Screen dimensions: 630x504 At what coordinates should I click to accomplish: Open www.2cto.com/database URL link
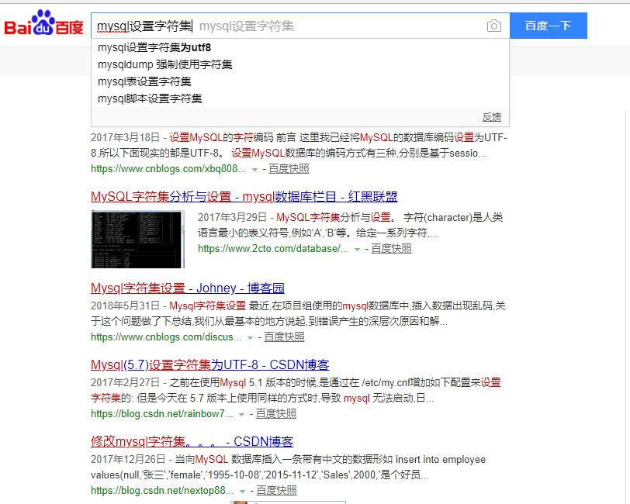(x=273, y=249)
